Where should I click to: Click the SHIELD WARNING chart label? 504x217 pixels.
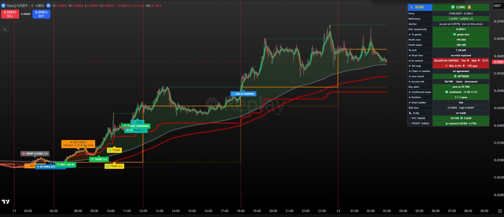point(243,94)
